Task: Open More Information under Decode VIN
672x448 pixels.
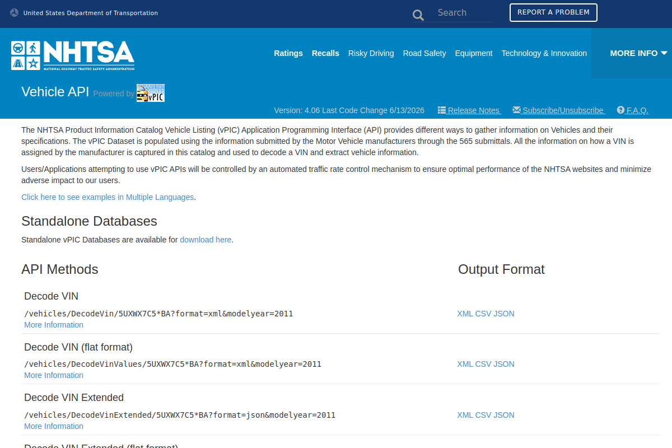Action: click(54, 325)
